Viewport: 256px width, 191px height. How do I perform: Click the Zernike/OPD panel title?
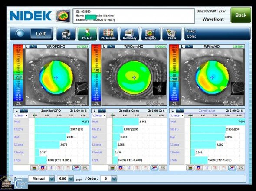(x=51, y=111)
